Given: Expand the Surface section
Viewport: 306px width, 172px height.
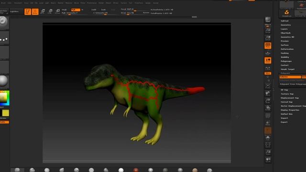Looking at the screenshot, I should pyautogui.click(x=284, y=45).
